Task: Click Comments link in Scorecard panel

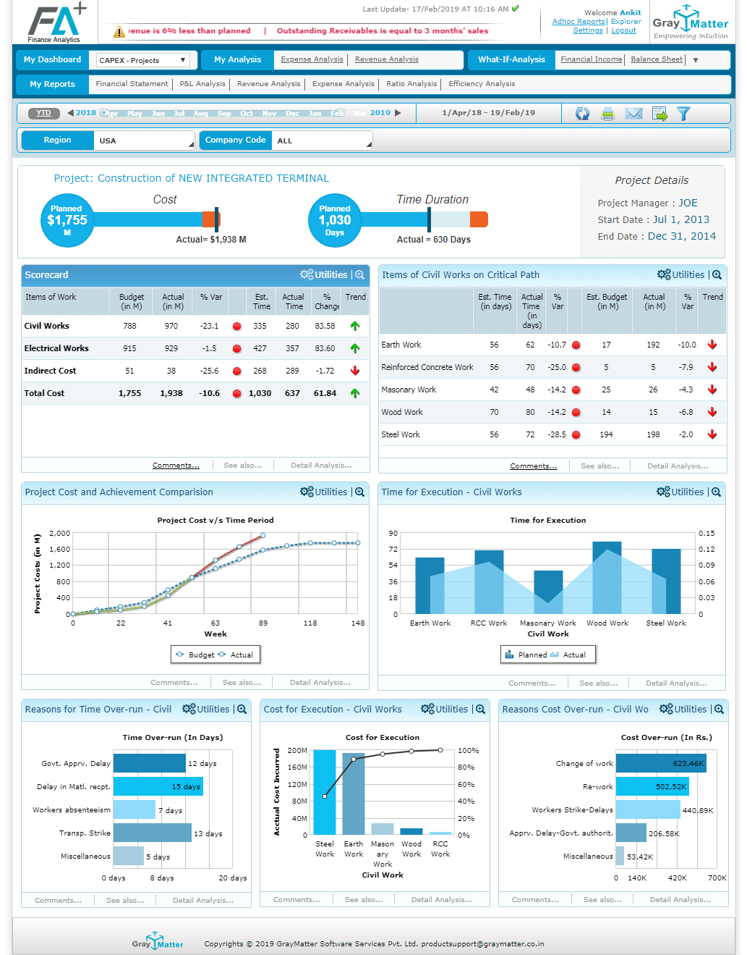Action: 176,466
